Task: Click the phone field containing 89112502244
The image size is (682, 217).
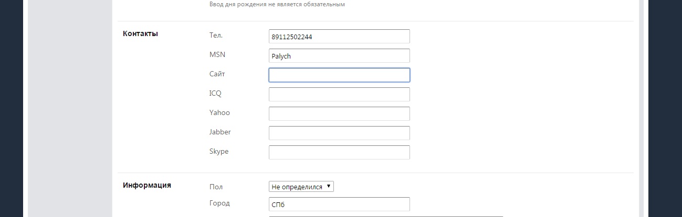Action: [x=339, y=37]
